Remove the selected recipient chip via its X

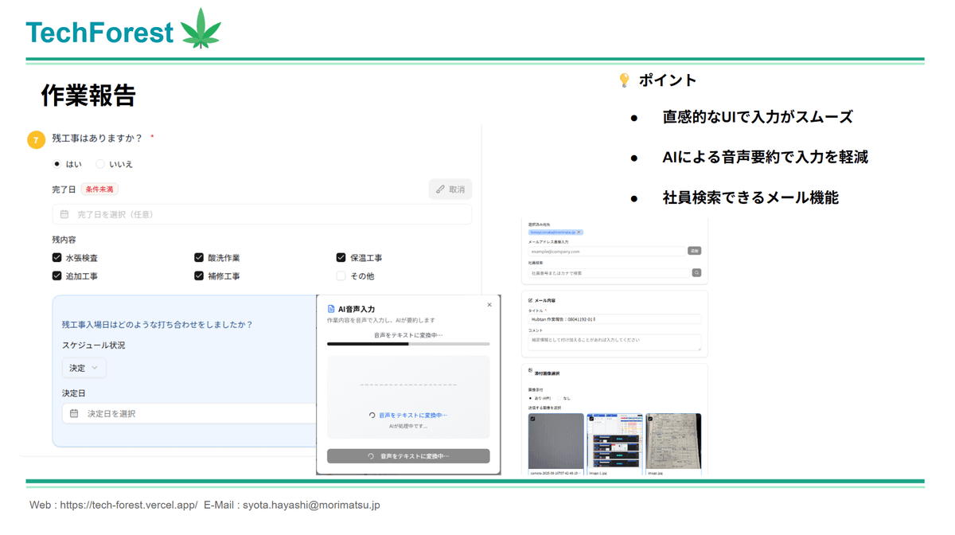(x=579, y=232)
